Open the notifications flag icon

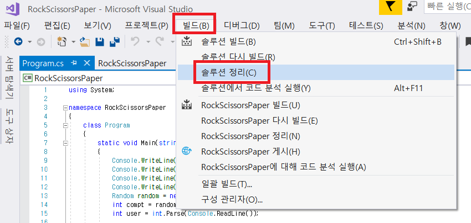coord(391,7)
